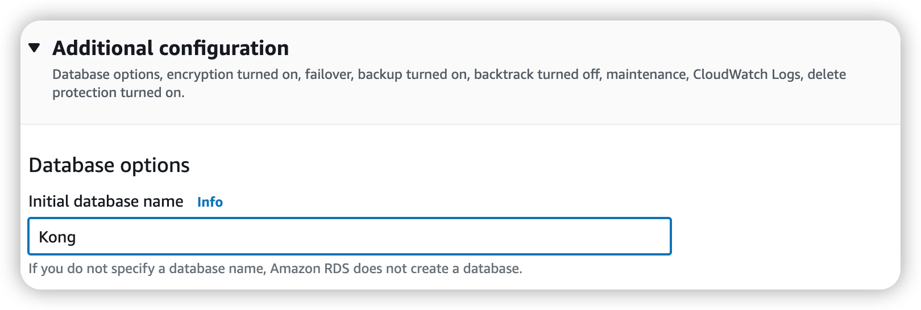This screenshot has height=310, width=921.
Task: Open the Info link for database name
Action: click(x=210, y=202)
